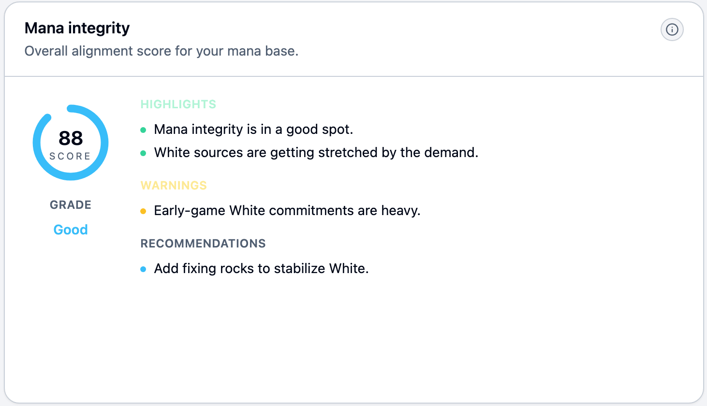Click the Good grade link
Screen dimensions: 707x406
pyautogui.click(x=71, y=230)
